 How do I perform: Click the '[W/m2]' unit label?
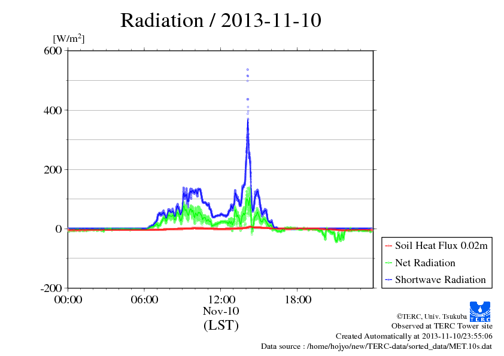pyautogui.click(x=69, y=38)
